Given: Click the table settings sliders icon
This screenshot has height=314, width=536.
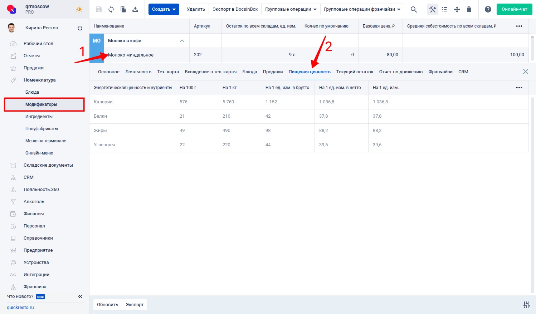Looking at the screenshot, I should [x=527, y=305].
